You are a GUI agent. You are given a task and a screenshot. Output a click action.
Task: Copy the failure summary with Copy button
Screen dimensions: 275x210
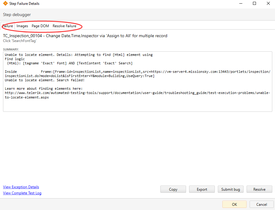click(173, 189)
